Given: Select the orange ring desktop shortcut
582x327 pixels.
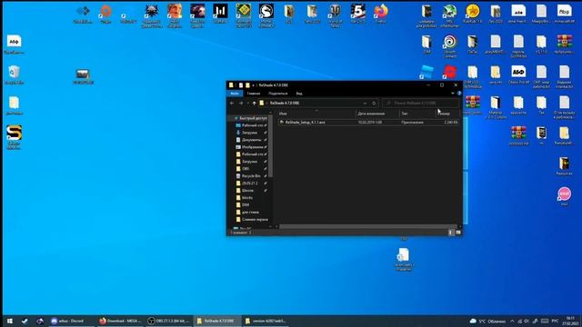Looking at the screenshot, I should (105, 14).
